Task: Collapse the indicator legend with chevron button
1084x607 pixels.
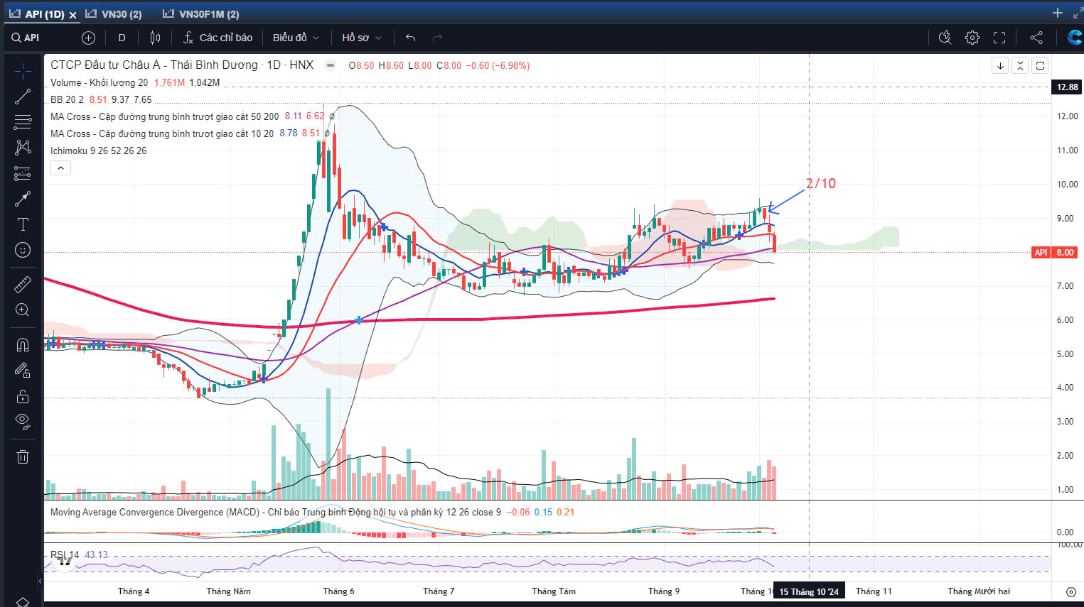Action: (x=60, y=168)
